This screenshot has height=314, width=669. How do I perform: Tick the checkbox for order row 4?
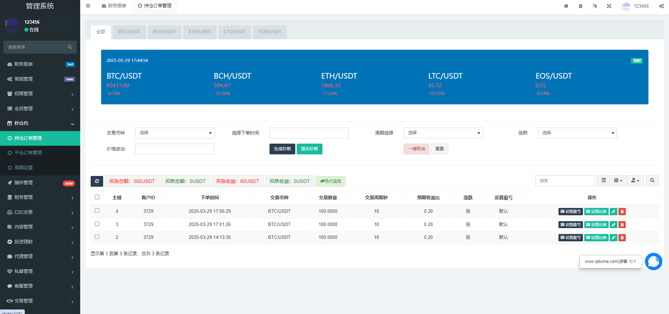97,211
